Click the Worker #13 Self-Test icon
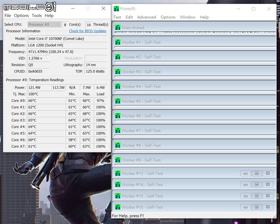This screenshot has width=280, height=224. (x=118, y=173)
